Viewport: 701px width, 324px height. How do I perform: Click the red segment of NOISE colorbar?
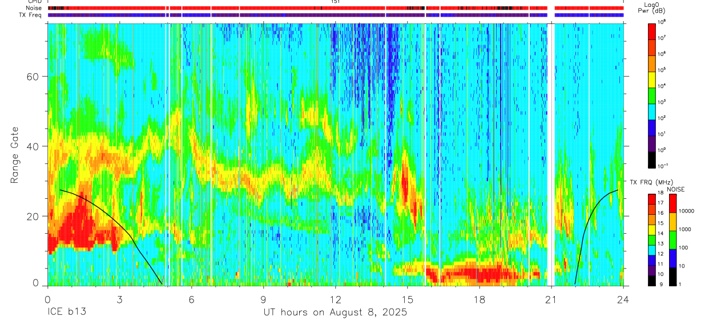pyautogui.click(x=672, y=203)
